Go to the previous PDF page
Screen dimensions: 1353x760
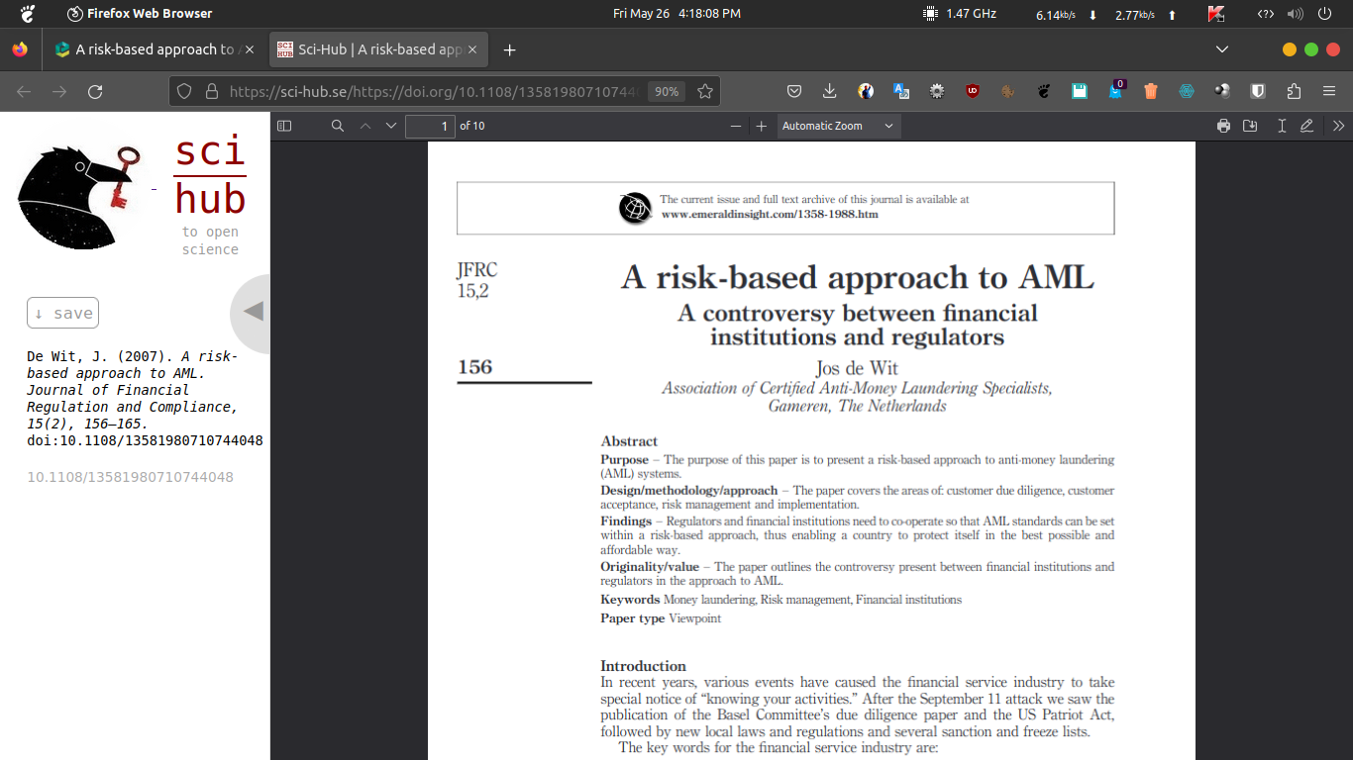pos(364,126)
